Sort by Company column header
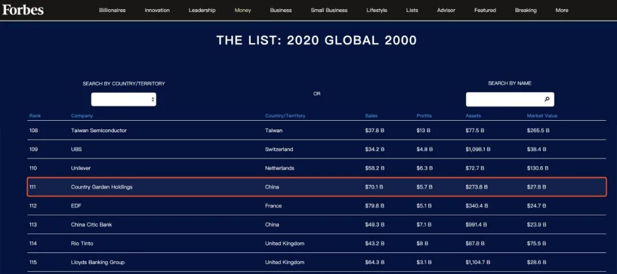The width and height of the screenshot is (617, 274). 82,116
